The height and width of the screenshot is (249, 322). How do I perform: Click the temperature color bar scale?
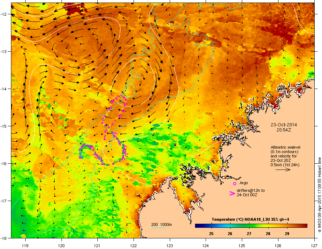pos(251,226)
